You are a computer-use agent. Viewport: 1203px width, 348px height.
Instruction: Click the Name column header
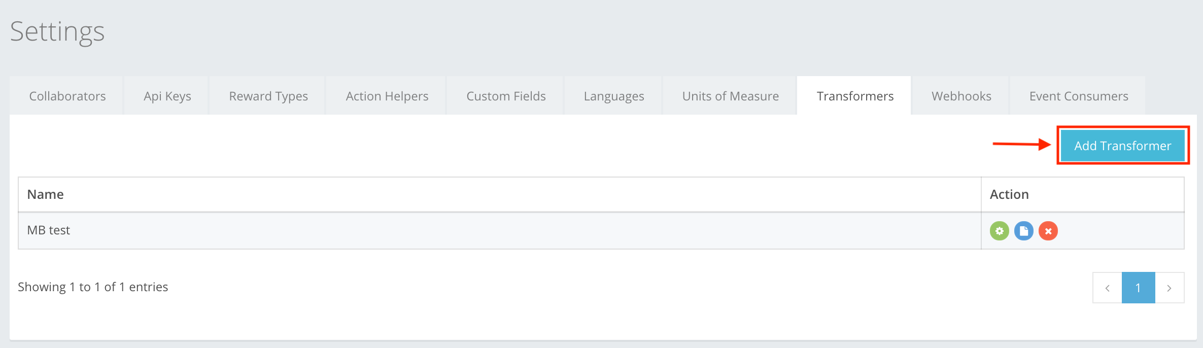[46, 194]
